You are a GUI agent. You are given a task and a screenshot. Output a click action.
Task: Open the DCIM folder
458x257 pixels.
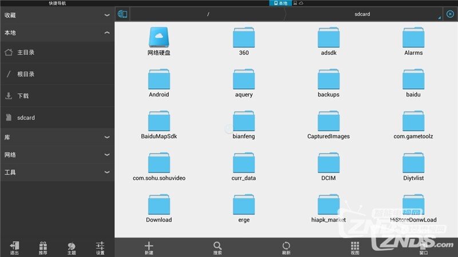coord(328,166)
